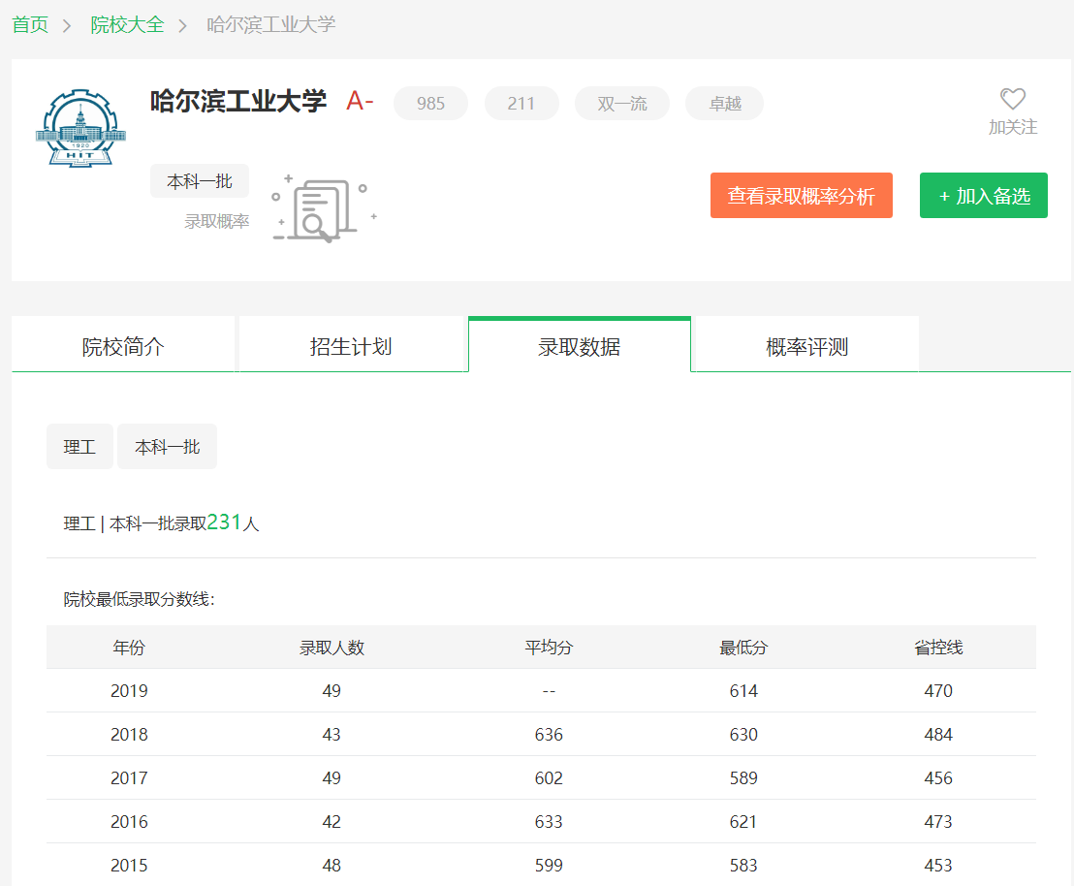This screenshot has width=1074, height=886.
Task: Add school via 加入备选 button
Action: coord(984,196)
